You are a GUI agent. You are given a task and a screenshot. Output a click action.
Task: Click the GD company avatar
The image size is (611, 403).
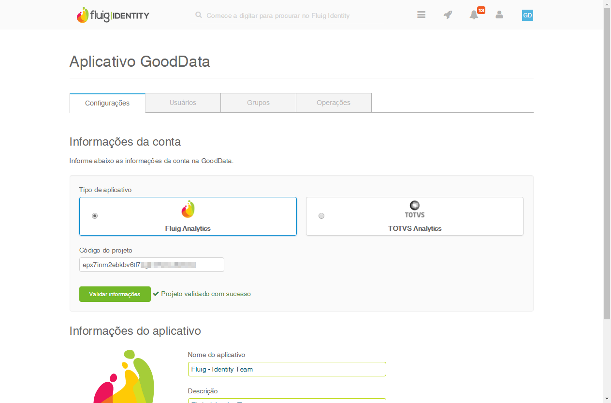[x=527, y=15]
